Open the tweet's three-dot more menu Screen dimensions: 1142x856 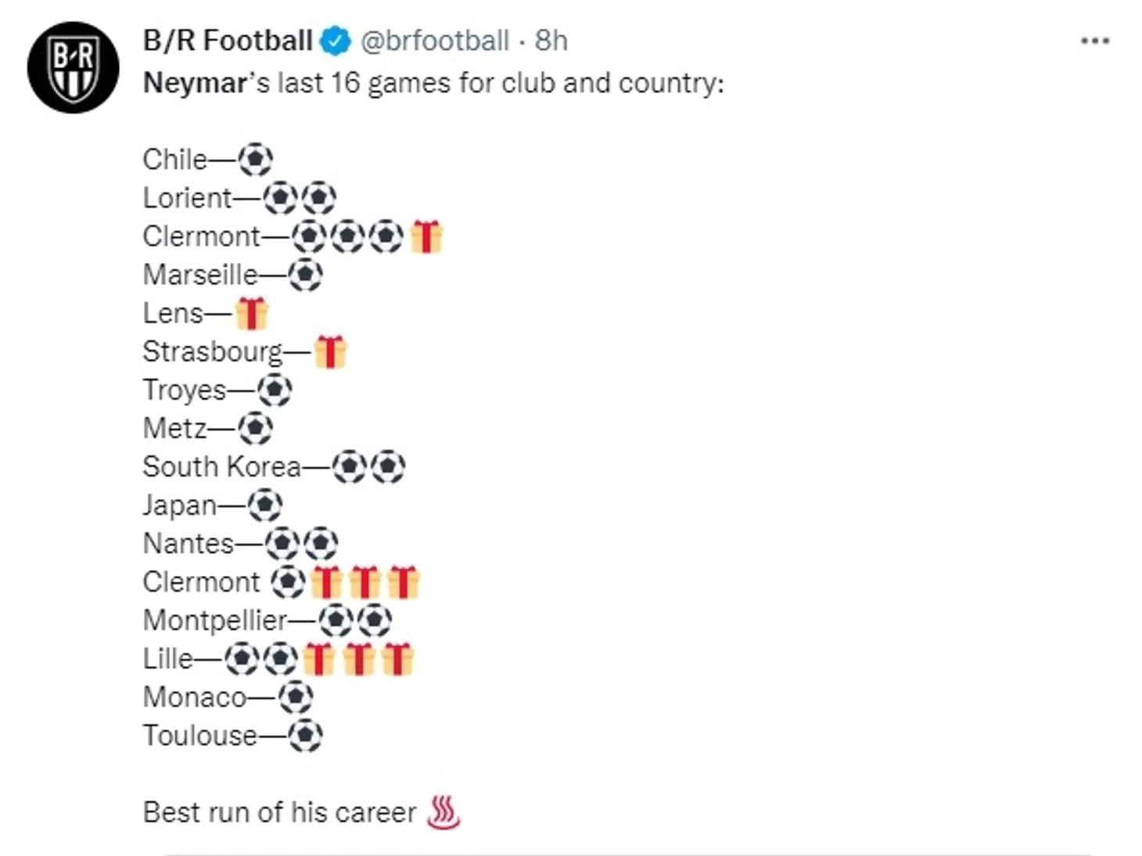1094,41
